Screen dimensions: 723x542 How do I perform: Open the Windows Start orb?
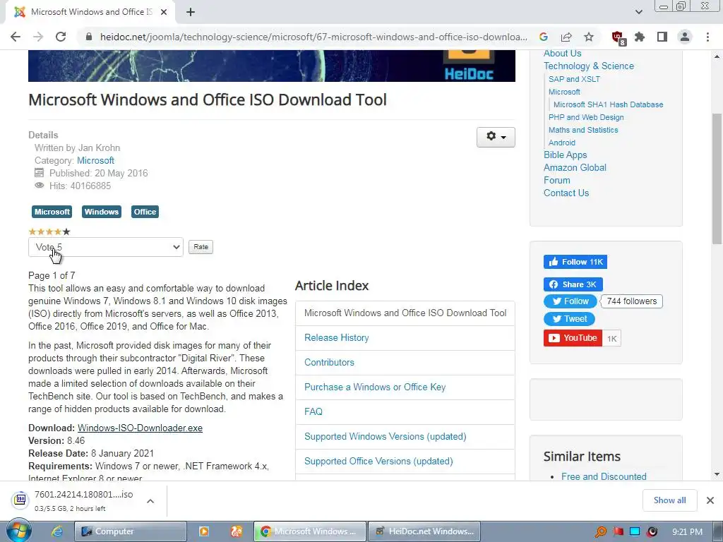click(18, 531)
